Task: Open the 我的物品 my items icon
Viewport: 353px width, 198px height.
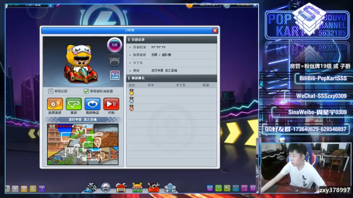Action: point(93,104)
